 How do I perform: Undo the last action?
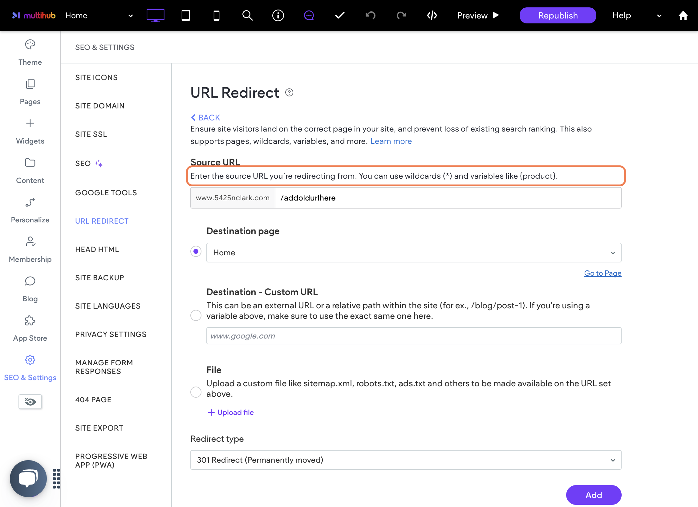(x=371, y=15)
